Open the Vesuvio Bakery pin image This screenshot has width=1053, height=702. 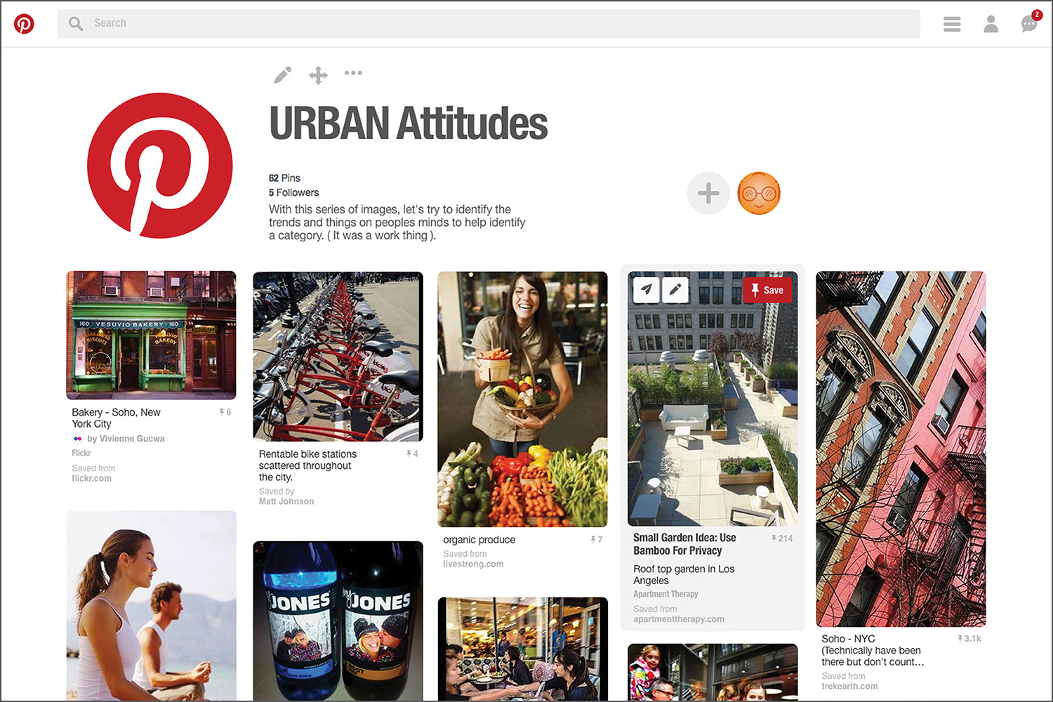coord(151,335)
